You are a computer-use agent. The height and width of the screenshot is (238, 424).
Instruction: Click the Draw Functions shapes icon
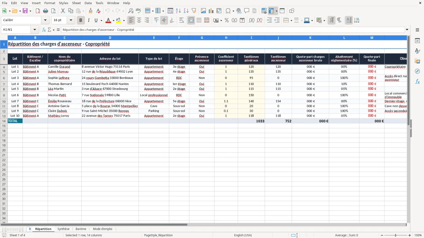pos(291,11)
